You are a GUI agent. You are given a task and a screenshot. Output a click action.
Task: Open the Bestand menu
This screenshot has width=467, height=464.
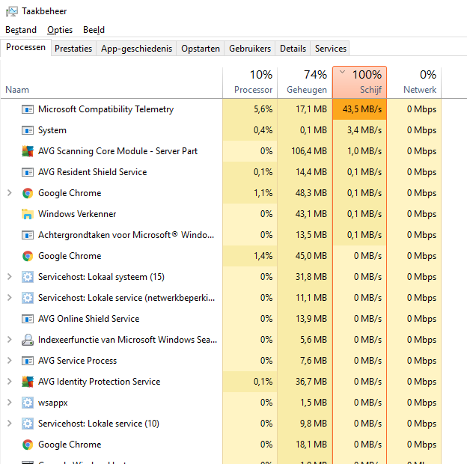21,30
